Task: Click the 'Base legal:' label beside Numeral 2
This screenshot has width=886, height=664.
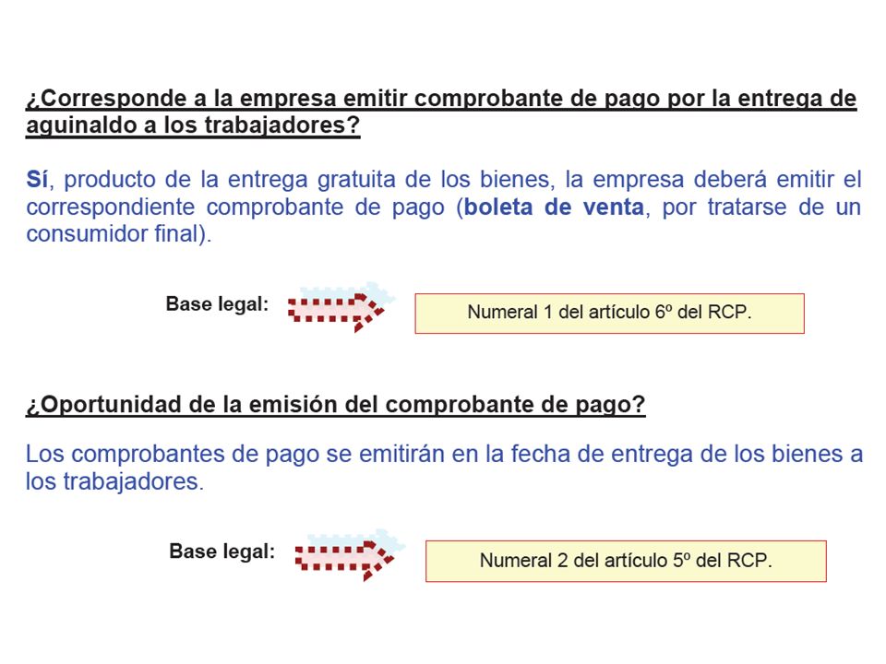Action: click(222, 551)
